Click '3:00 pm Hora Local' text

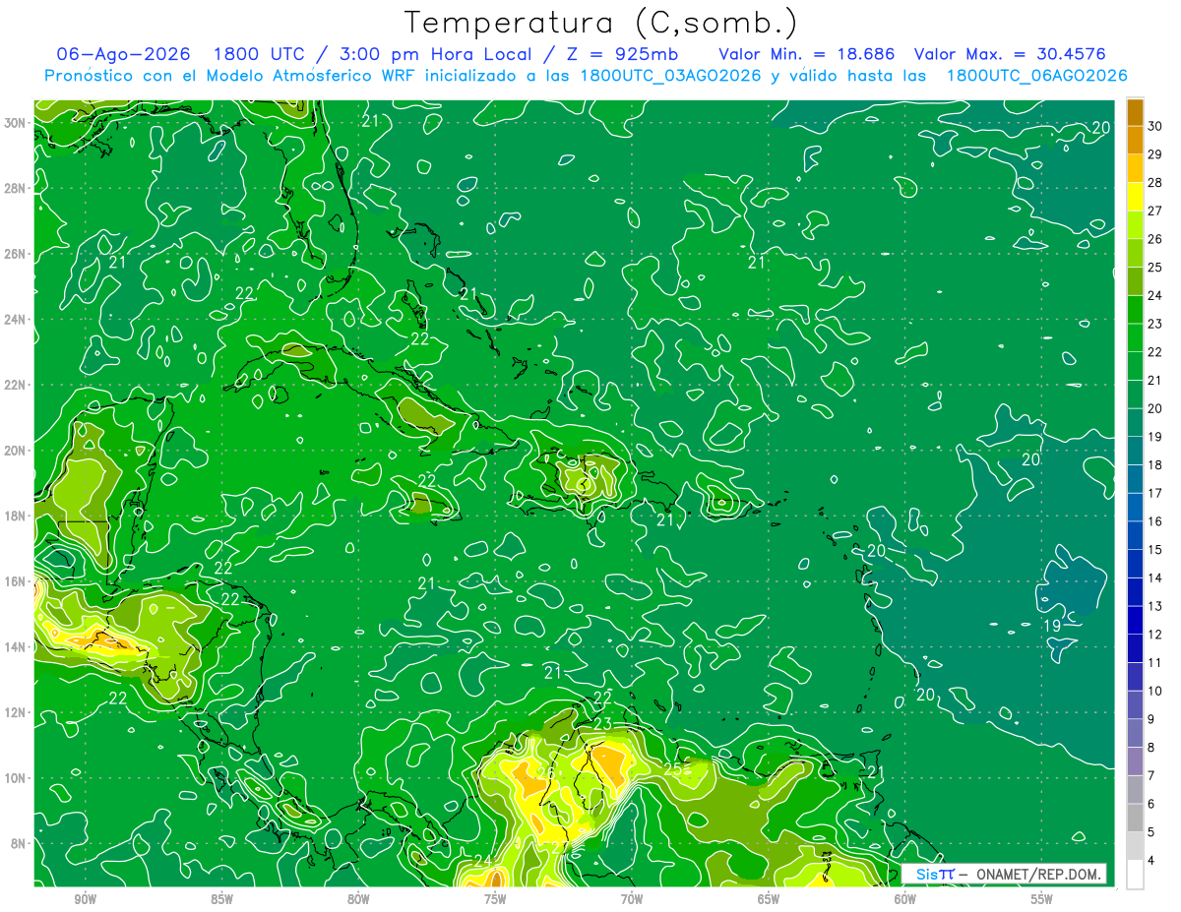pos(438,54)
